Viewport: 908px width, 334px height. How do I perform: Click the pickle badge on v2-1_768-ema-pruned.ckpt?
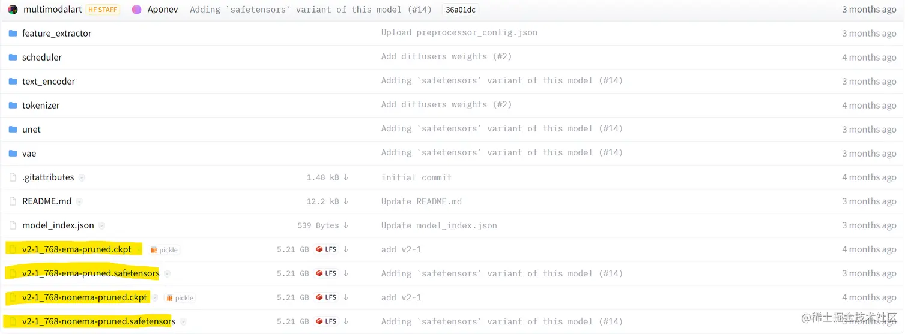pyautogui.click(x=164, y=250)
